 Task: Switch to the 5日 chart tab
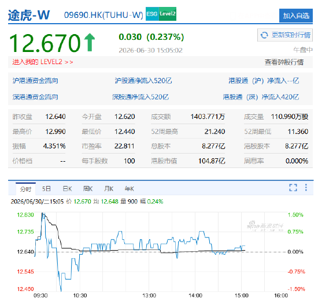[46, 189]
